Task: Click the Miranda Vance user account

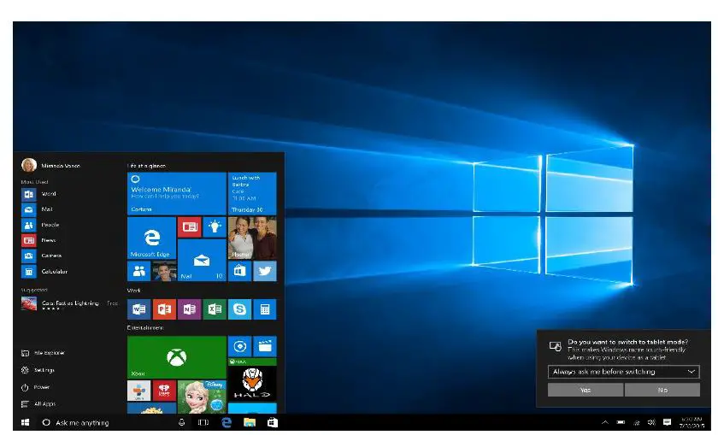Action: [50, 165]
